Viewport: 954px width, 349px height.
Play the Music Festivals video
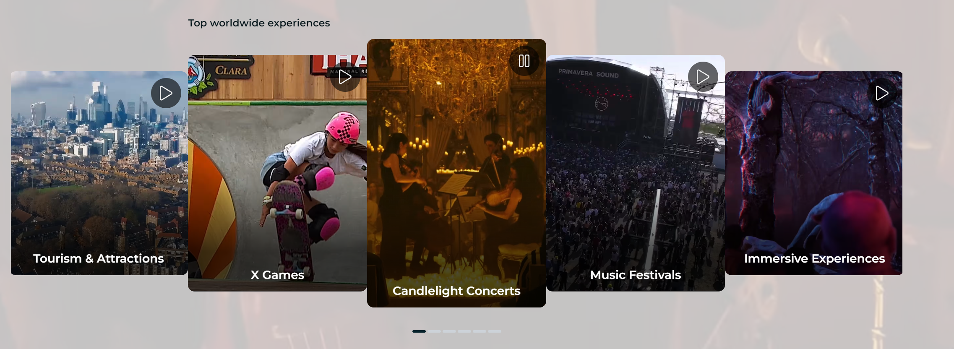[x=703, y=77]
